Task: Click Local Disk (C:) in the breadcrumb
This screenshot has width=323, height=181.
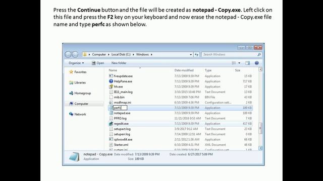Action: pyautogui.click(x=121, y=54)
